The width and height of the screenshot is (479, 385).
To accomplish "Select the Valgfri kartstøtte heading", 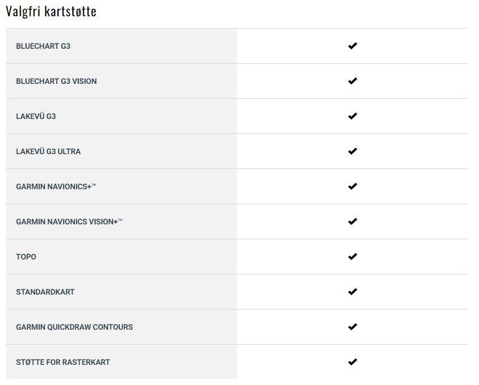I will (51, 12).
